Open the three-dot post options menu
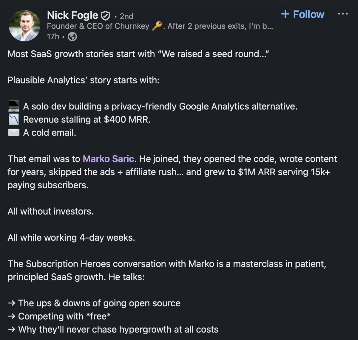This screenshot has width=358, height=340. click(x=343, y=14)
